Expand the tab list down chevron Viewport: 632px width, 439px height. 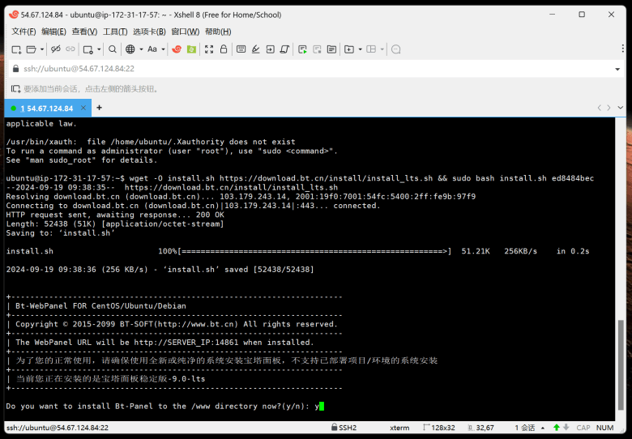(621, 108)
